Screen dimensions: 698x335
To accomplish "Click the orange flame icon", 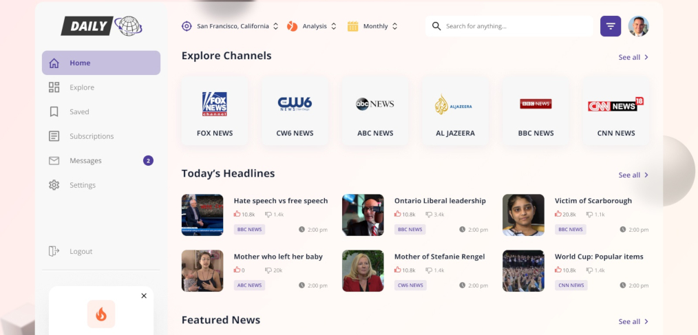I will click(101, 314).
